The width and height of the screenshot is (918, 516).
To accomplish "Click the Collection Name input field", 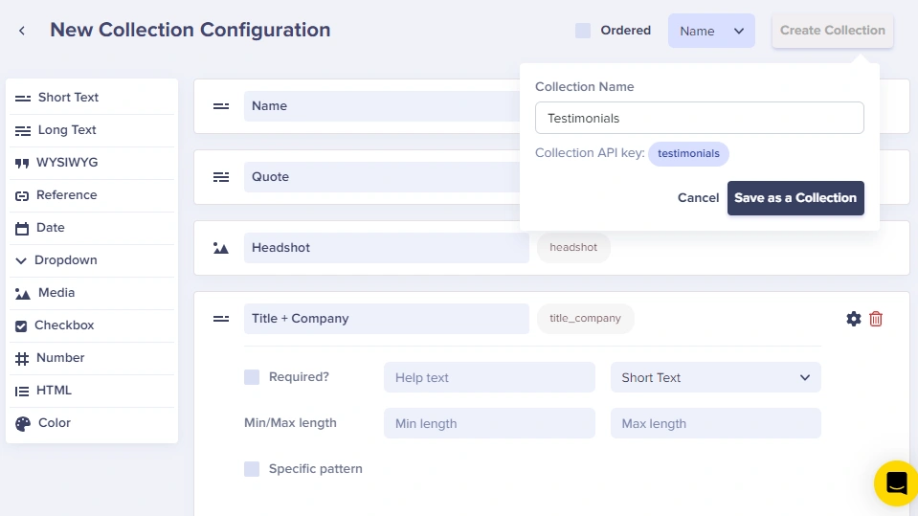I will (699, 119).
